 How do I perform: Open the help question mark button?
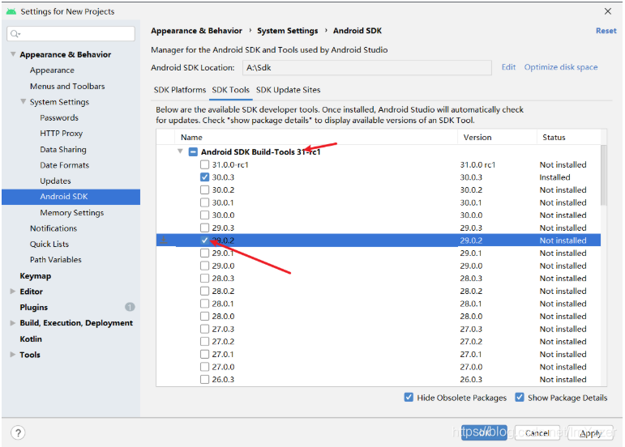coord(18,432)
